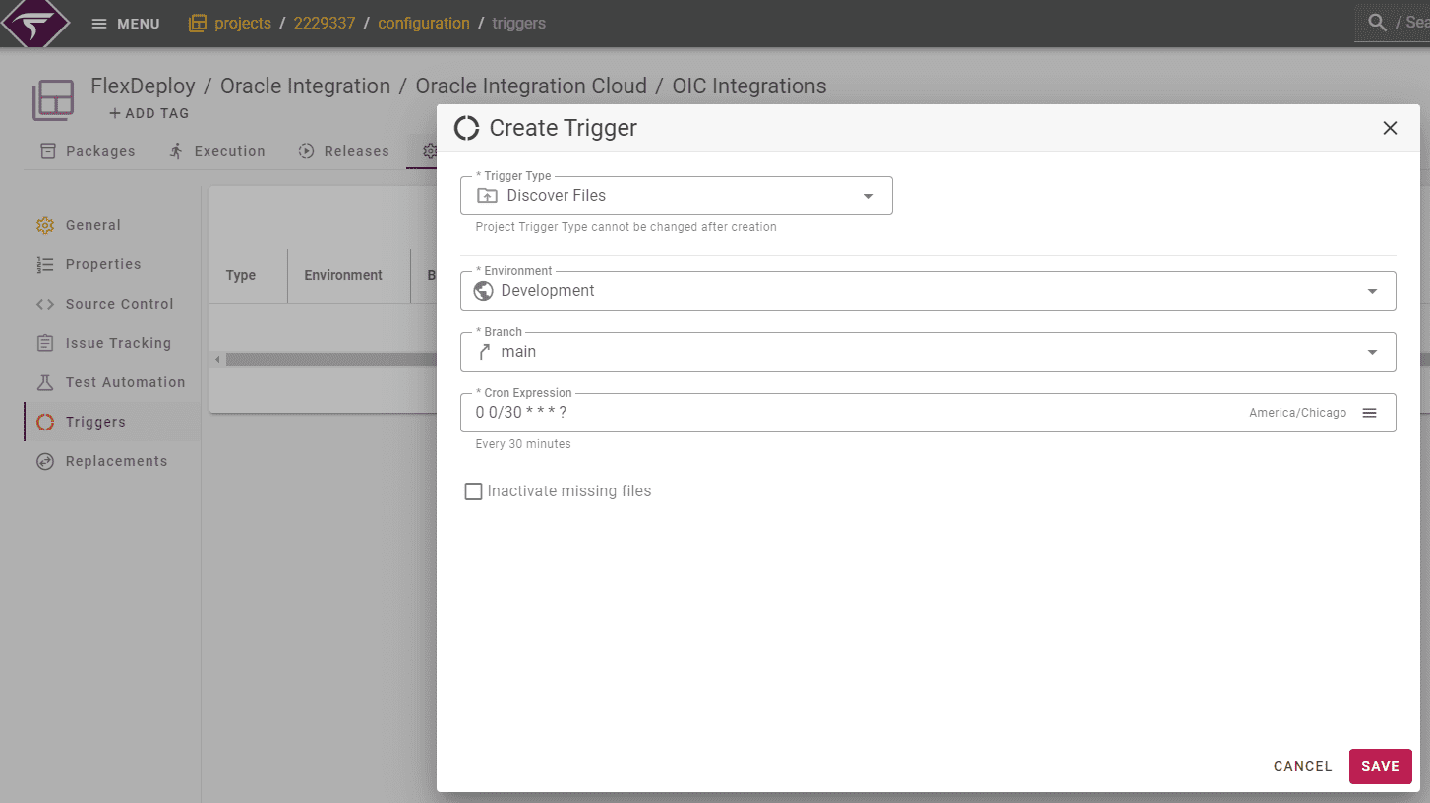Switch to the Packages tab
This screenshot has width=1430, height=803.
click(x=88, y=151)
